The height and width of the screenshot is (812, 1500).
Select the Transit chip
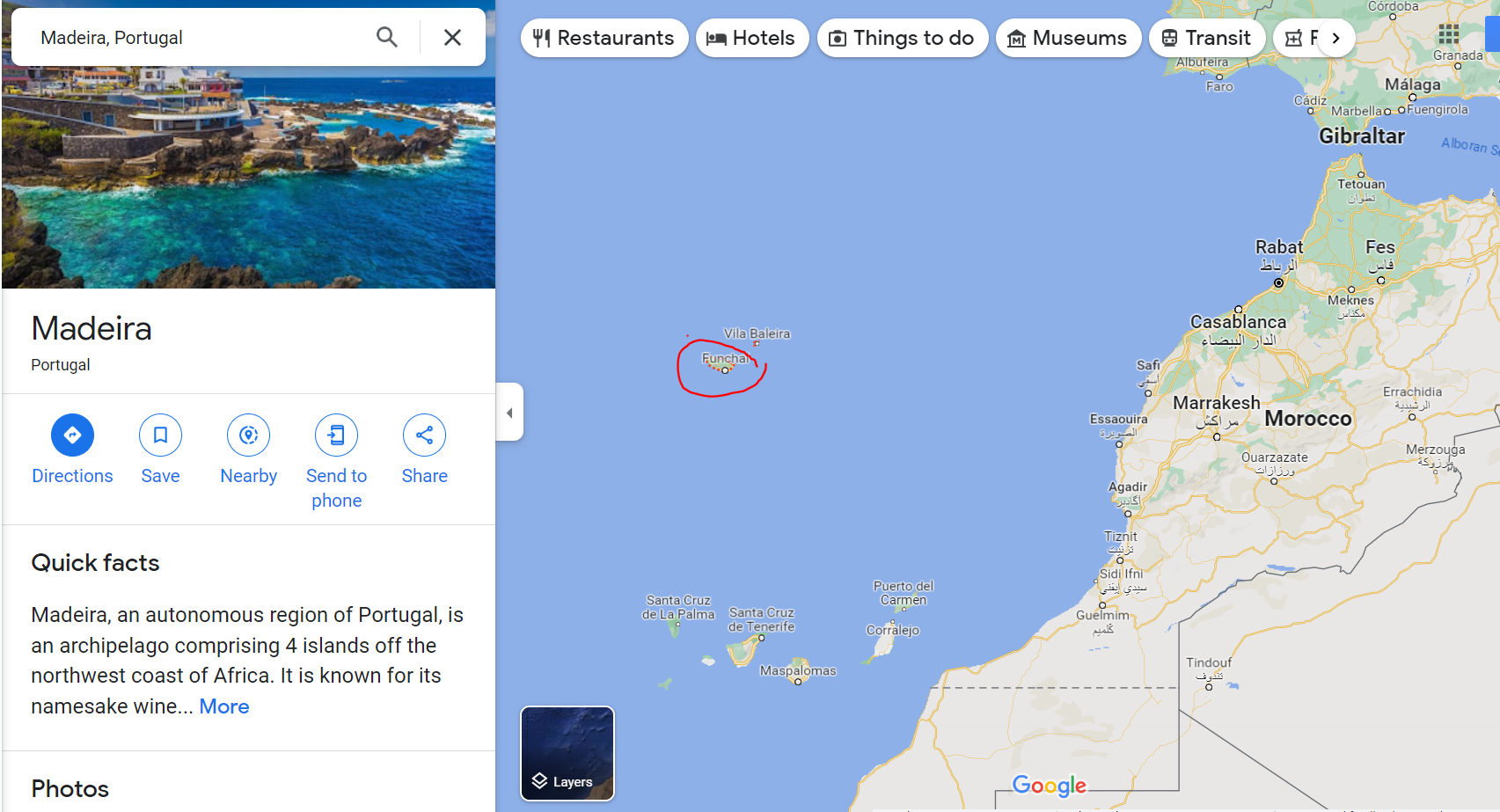[1207, 38]
